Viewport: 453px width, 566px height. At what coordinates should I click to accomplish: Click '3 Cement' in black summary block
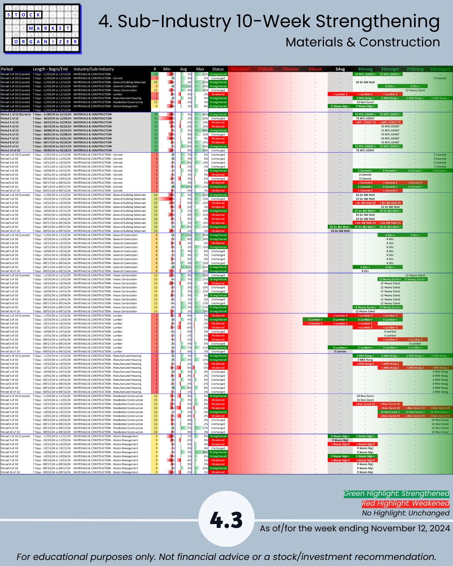pyautogui.click(x=440, y=78)
